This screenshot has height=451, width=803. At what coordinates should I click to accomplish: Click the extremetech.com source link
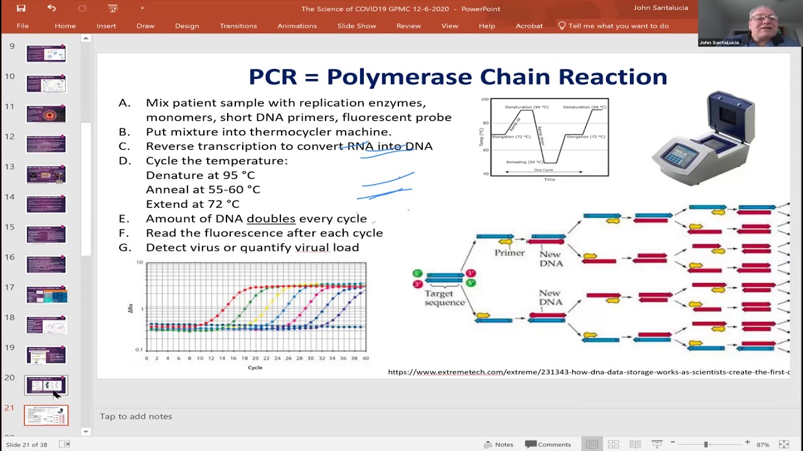(588, 372)
